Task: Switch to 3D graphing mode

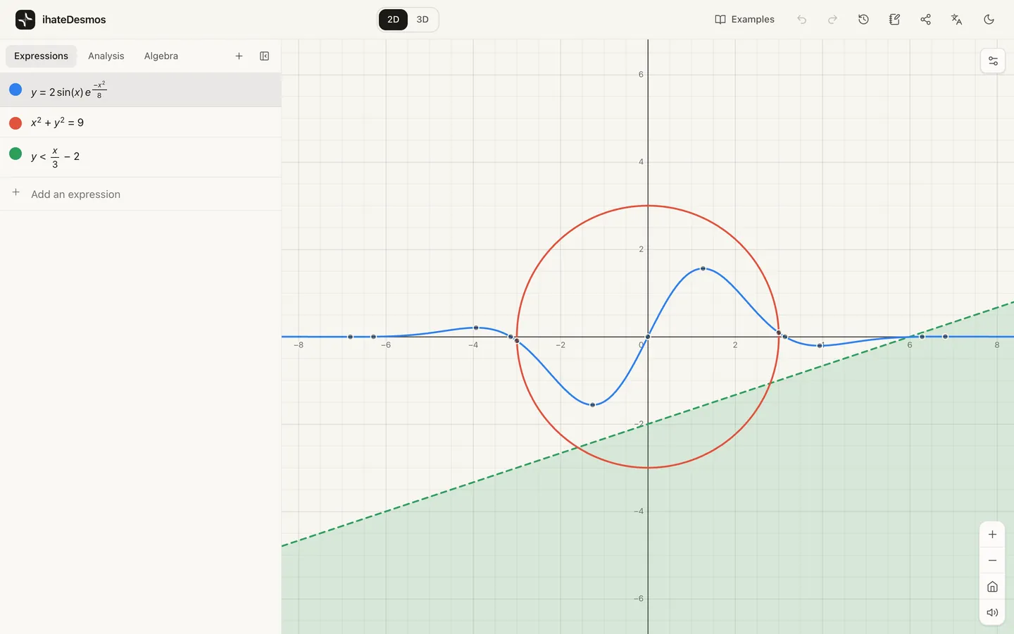Action: click(x=423, y=20)
